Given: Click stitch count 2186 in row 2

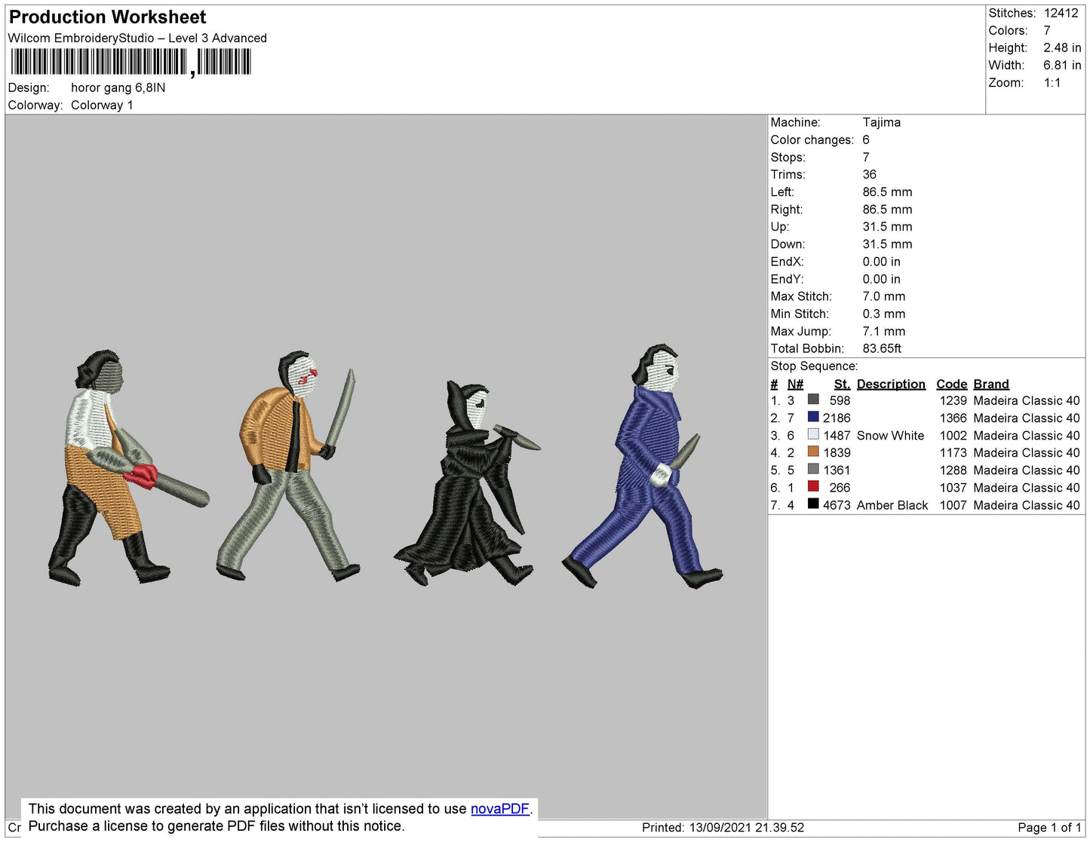Looking at the screenshot, I should click(x=837, y=418).
